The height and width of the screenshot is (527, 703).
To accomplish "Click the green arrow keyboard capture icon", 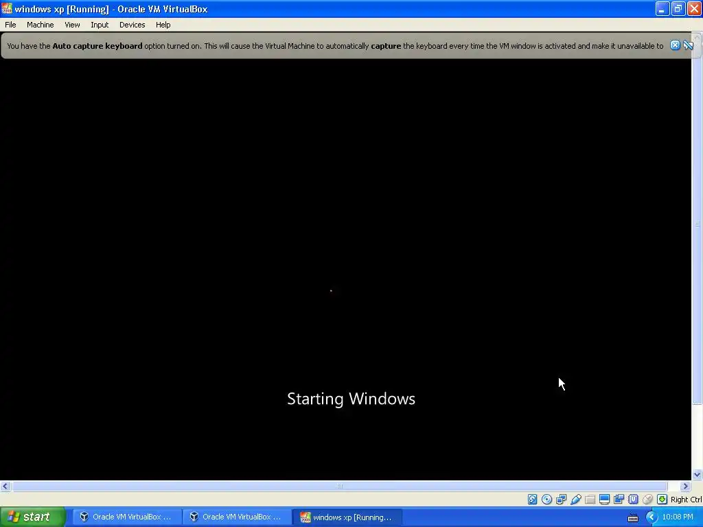I will [x=662, y=500].
